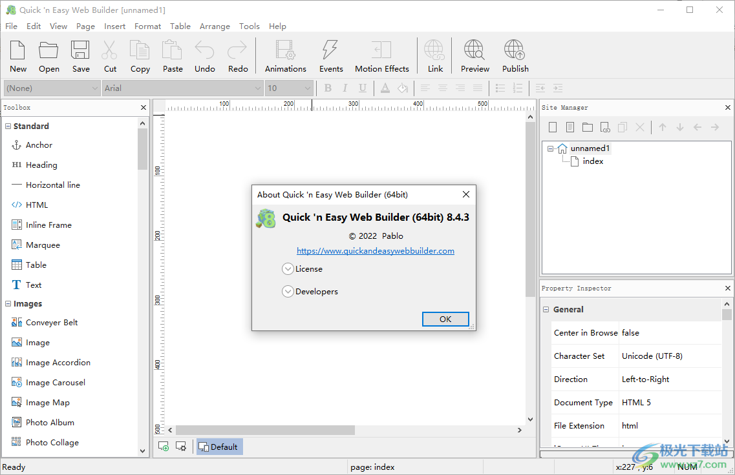Toggle underline formatting
Screen dimensions: 735x475
(x=363, y=88)
